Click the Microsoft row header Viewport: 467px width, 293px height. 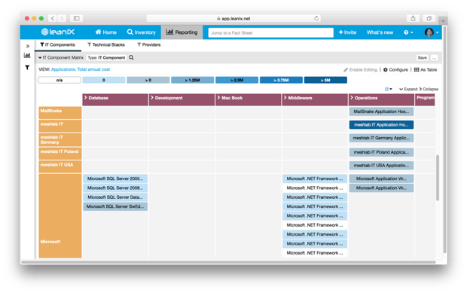[x=60, y=216]
